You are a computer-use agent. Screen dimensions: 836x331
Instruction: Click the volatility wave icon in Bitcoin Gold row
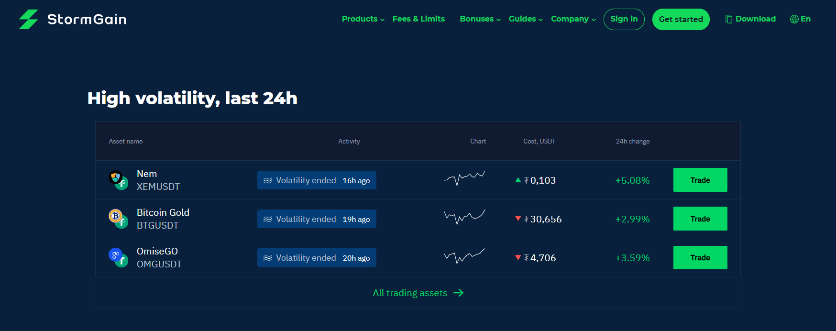(268, 219)
